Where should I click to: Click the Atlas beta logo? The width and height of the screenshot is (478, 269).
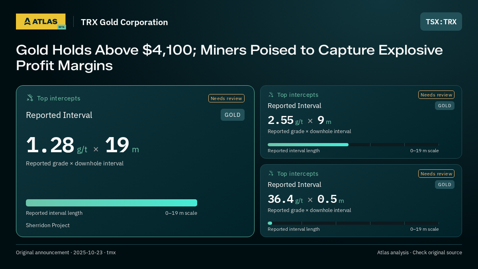click(41, 22)
